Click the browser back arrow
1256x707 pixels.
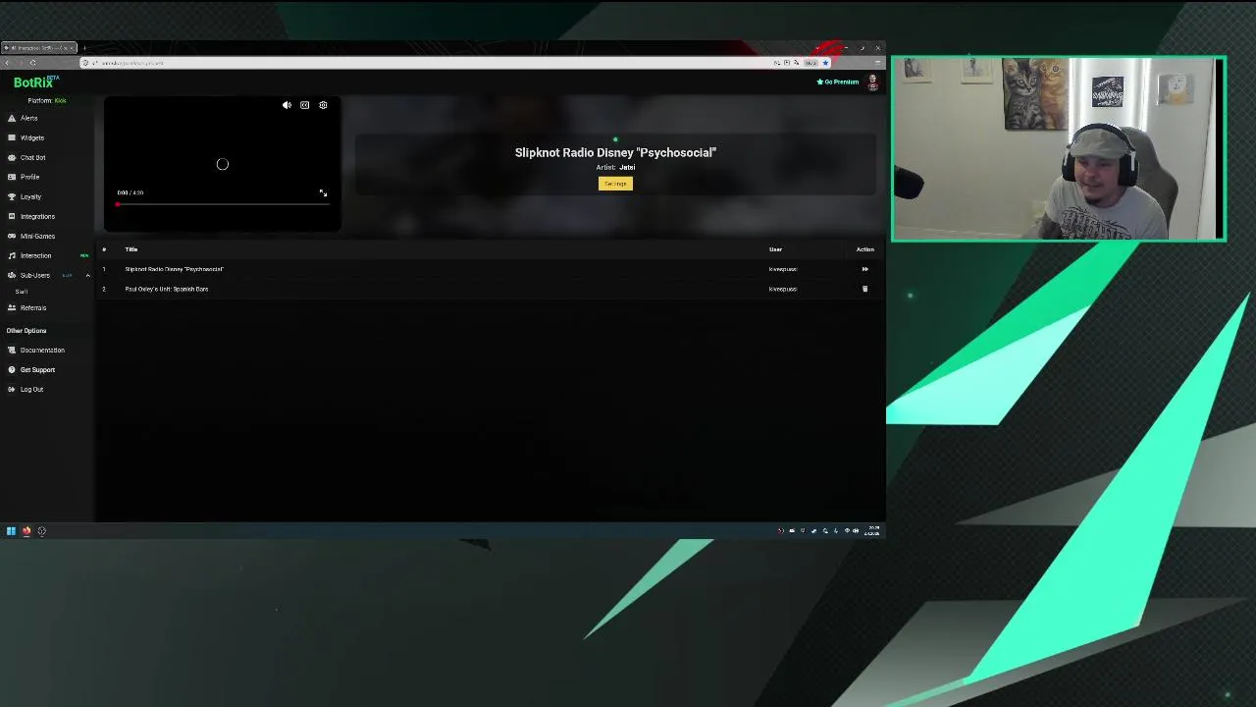[x=7, y=63]
